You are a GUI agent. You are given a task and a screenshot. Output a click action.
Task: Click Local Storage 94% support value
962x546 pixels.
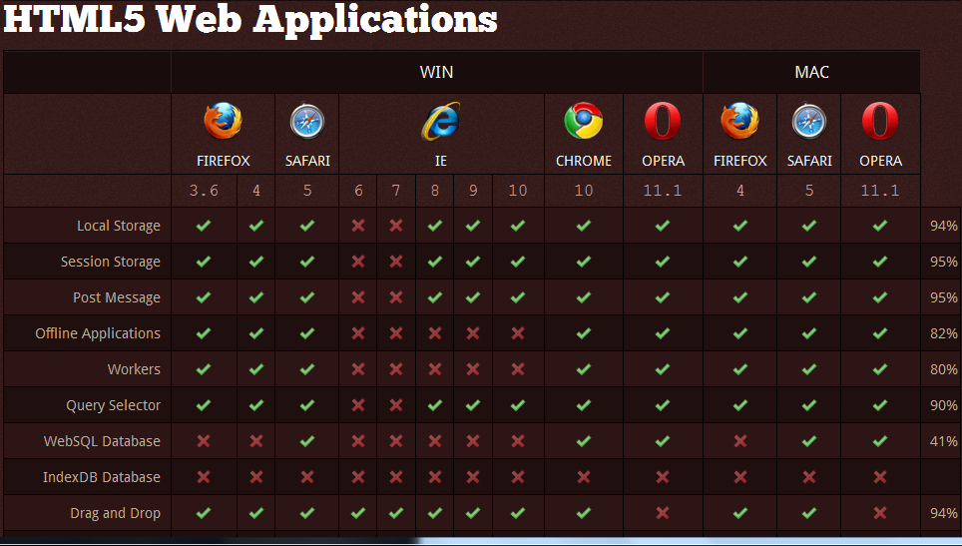click(x=944, y=226)
